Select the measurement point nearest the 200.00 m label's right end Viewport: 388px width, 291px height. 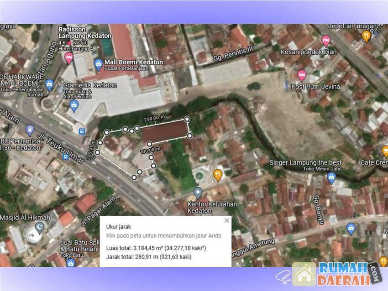(x=188, y=119)
